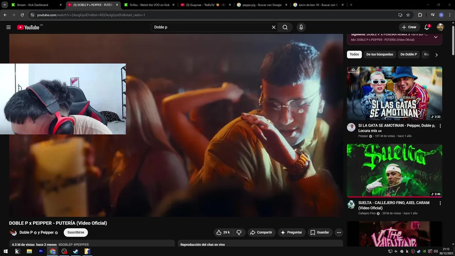The height and width of the screenshot is (256, 455).
Task: Open Steam from taskbar
Action: [x=76, y=251]
